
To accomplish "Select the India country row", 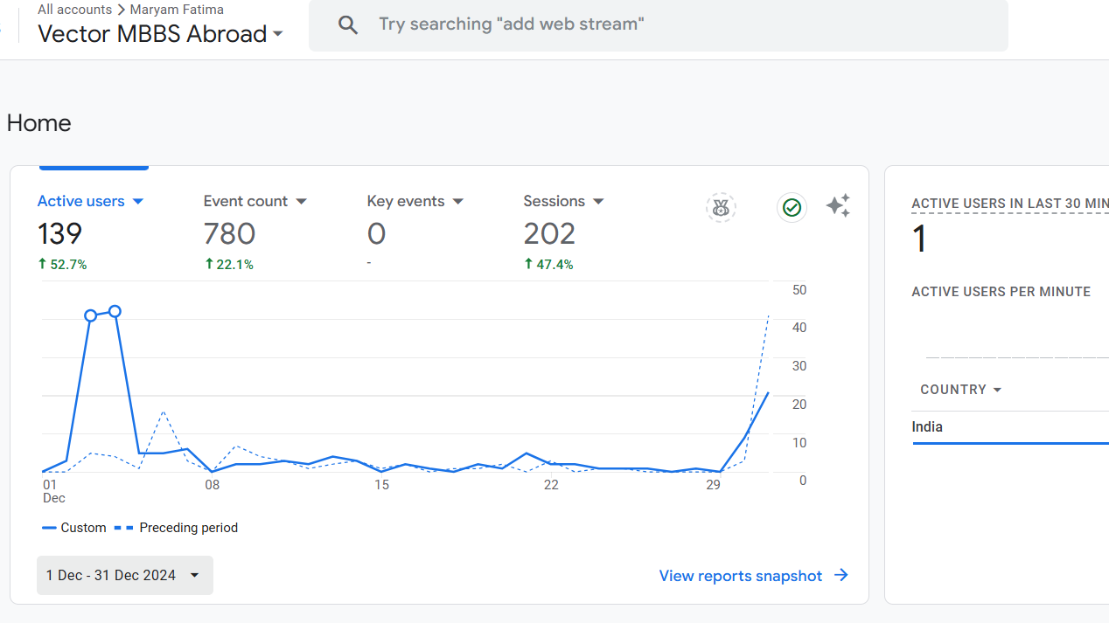I will pos(1010,427).
